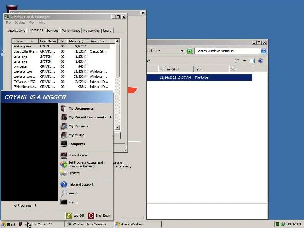Click the blue search magnifier button in Explorer
Image resolution: width=304 pixels, height=228 pixels.
tap(264, 51)
